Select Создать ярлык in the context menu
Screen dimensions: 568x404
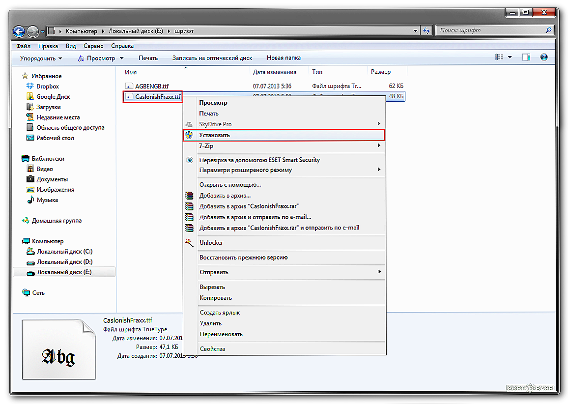pyautogui.click(x=220, y=313)
